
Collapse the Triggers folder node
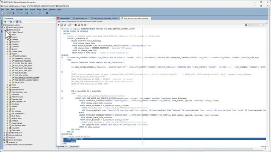click(8, 54)
